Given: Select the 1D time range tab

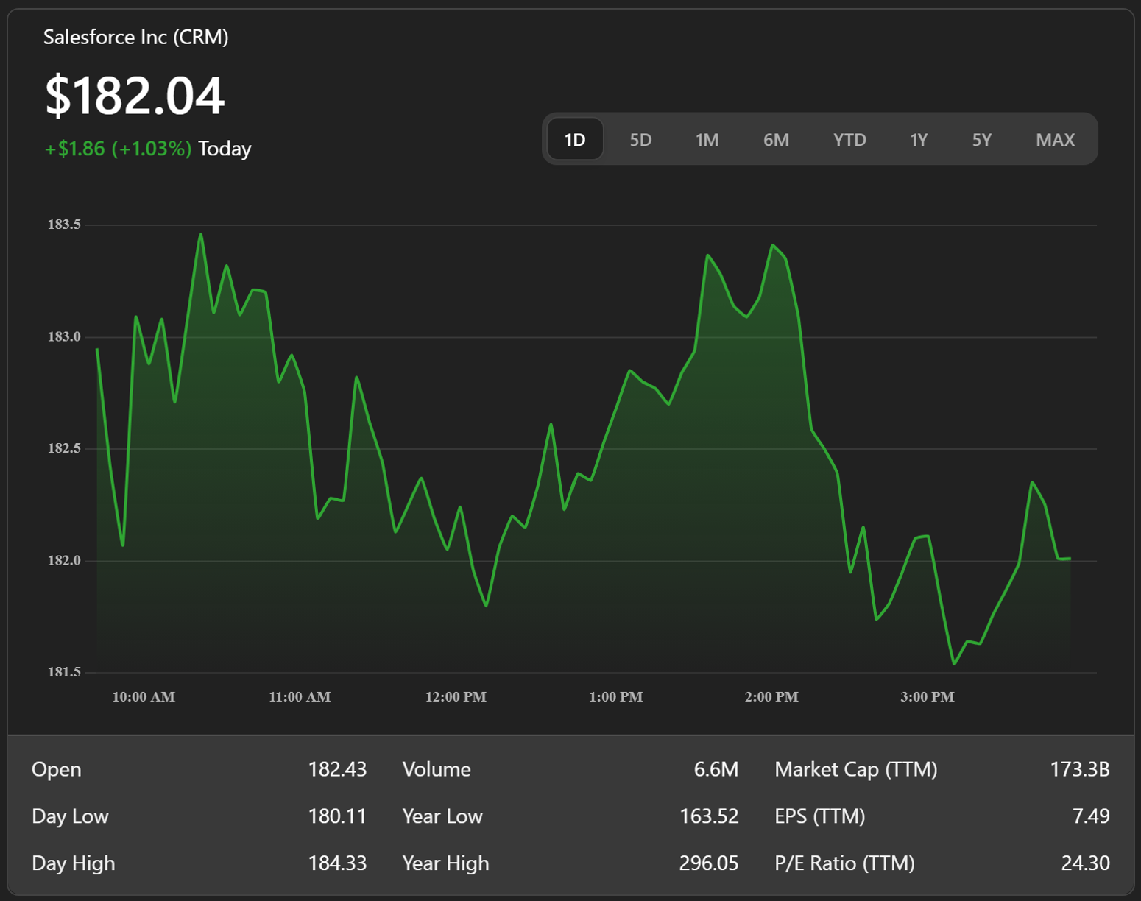Looking at the screenshot, I should click(x=575, y=139).
